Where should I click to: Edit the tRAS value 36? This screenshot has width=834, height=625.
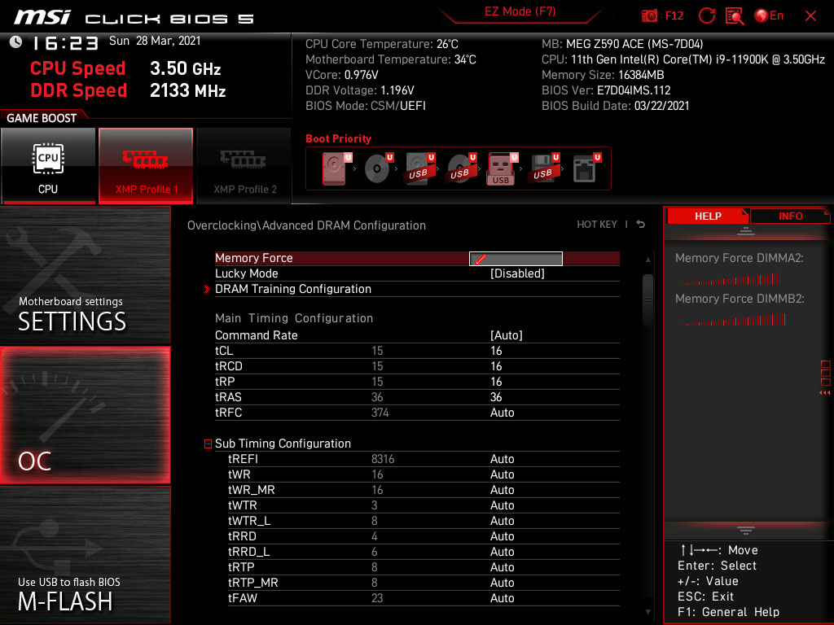[496, 397]
